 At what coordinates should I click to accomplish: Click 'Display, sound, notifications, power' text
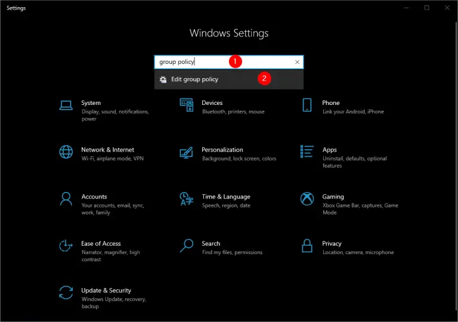pos(115,115)
